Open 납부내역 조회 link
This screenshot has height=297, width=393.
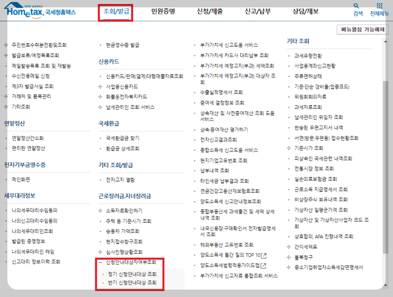pos(215,171)
